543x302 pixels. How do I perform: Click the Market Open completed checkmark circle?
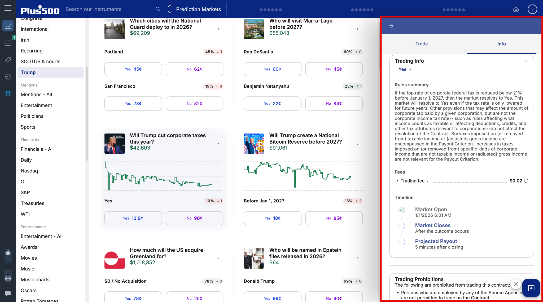tap(402, 210)
